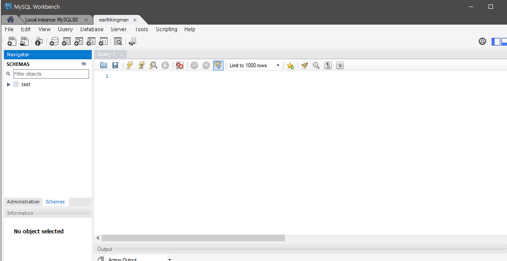507x261 pixels.
Task: Save current statement as snippet star icon
Action: tap(290, 65)
